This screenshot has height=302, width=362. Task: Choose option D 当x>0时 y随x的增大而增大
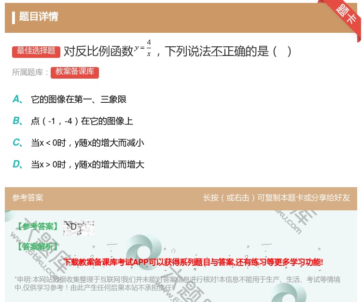click(x=87, y=165)
